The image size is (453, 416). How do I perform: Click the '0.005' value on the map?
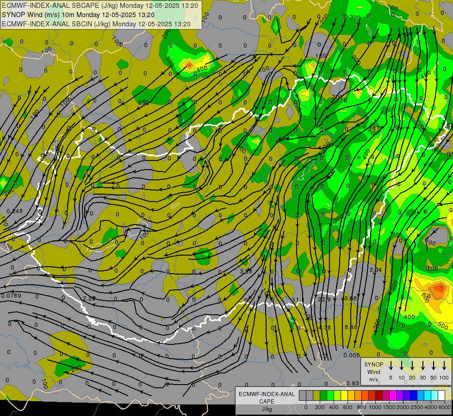point(352,355)
